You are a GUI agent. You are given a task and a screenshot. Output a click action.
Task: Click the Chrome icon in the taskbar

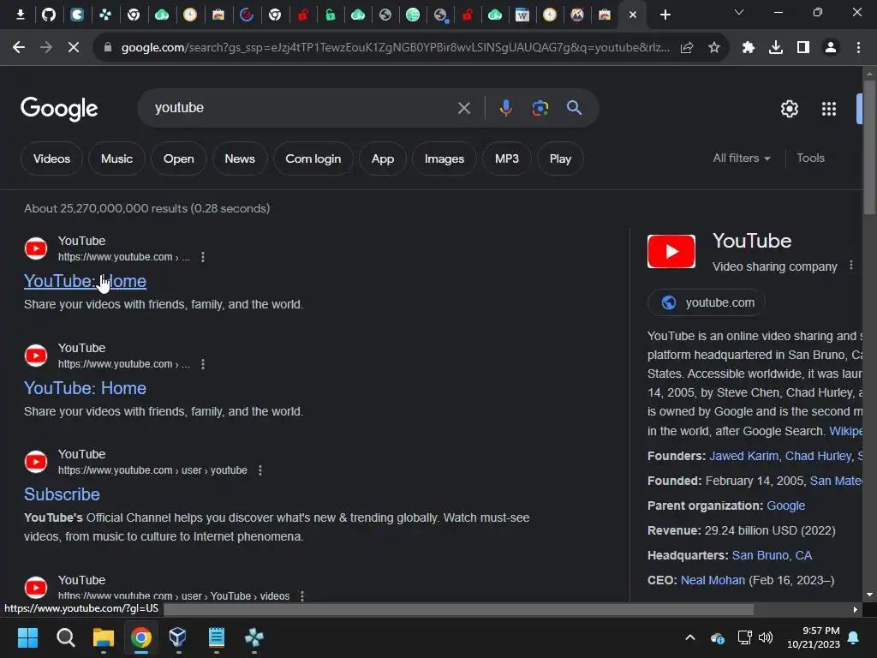click(141, 637)
